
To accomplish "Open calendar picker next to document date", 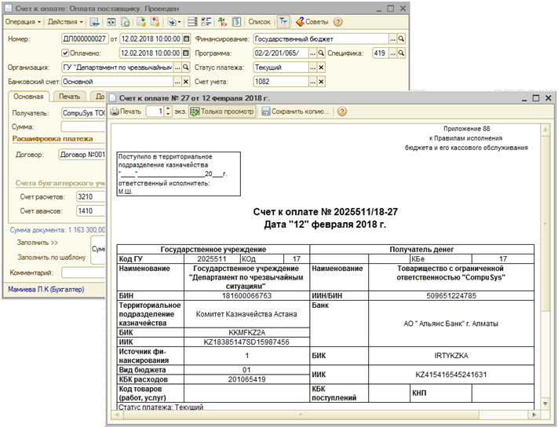I will [185, 38].
